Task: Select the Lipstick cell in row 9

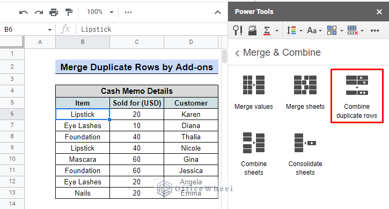Action: pos(83,148)
